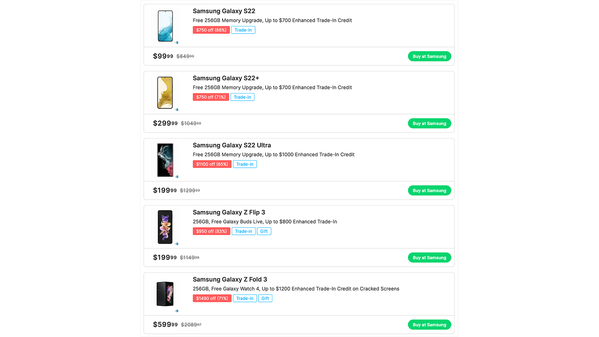Image resolution: width=599 pixels, height=337 pixels.
Task: Open the Galaxy Z Flip 3 image
Action: coord(165,227)
